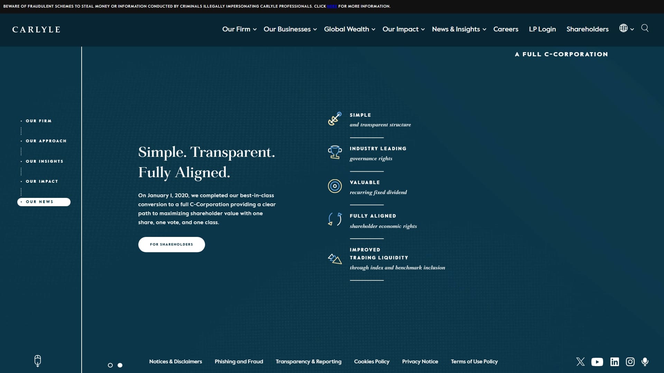Select the second slide indicator dot
Image resolution: width=664 pixels, height=373 pixels.
point(120,365)
